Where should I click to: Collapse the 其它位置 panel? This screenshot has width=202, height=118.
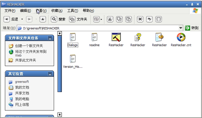pyautogui.click(x=50, y=74)
